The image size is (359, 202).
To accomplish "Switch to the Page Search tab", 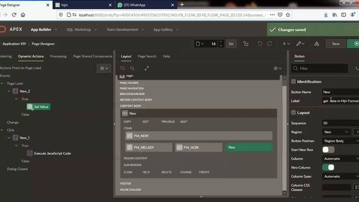I will (147, 56).
